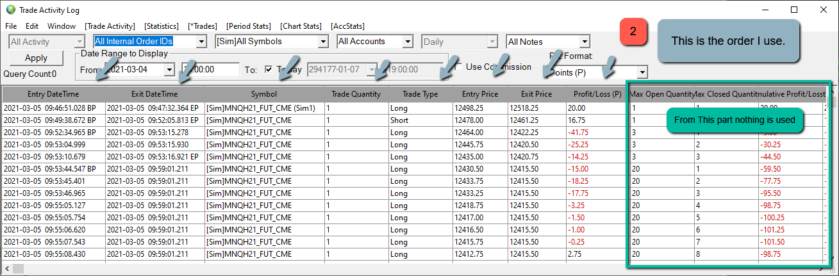Sort by Entry Price column header
The width and height of the screenshot is (839, 276).
(480, 93)
